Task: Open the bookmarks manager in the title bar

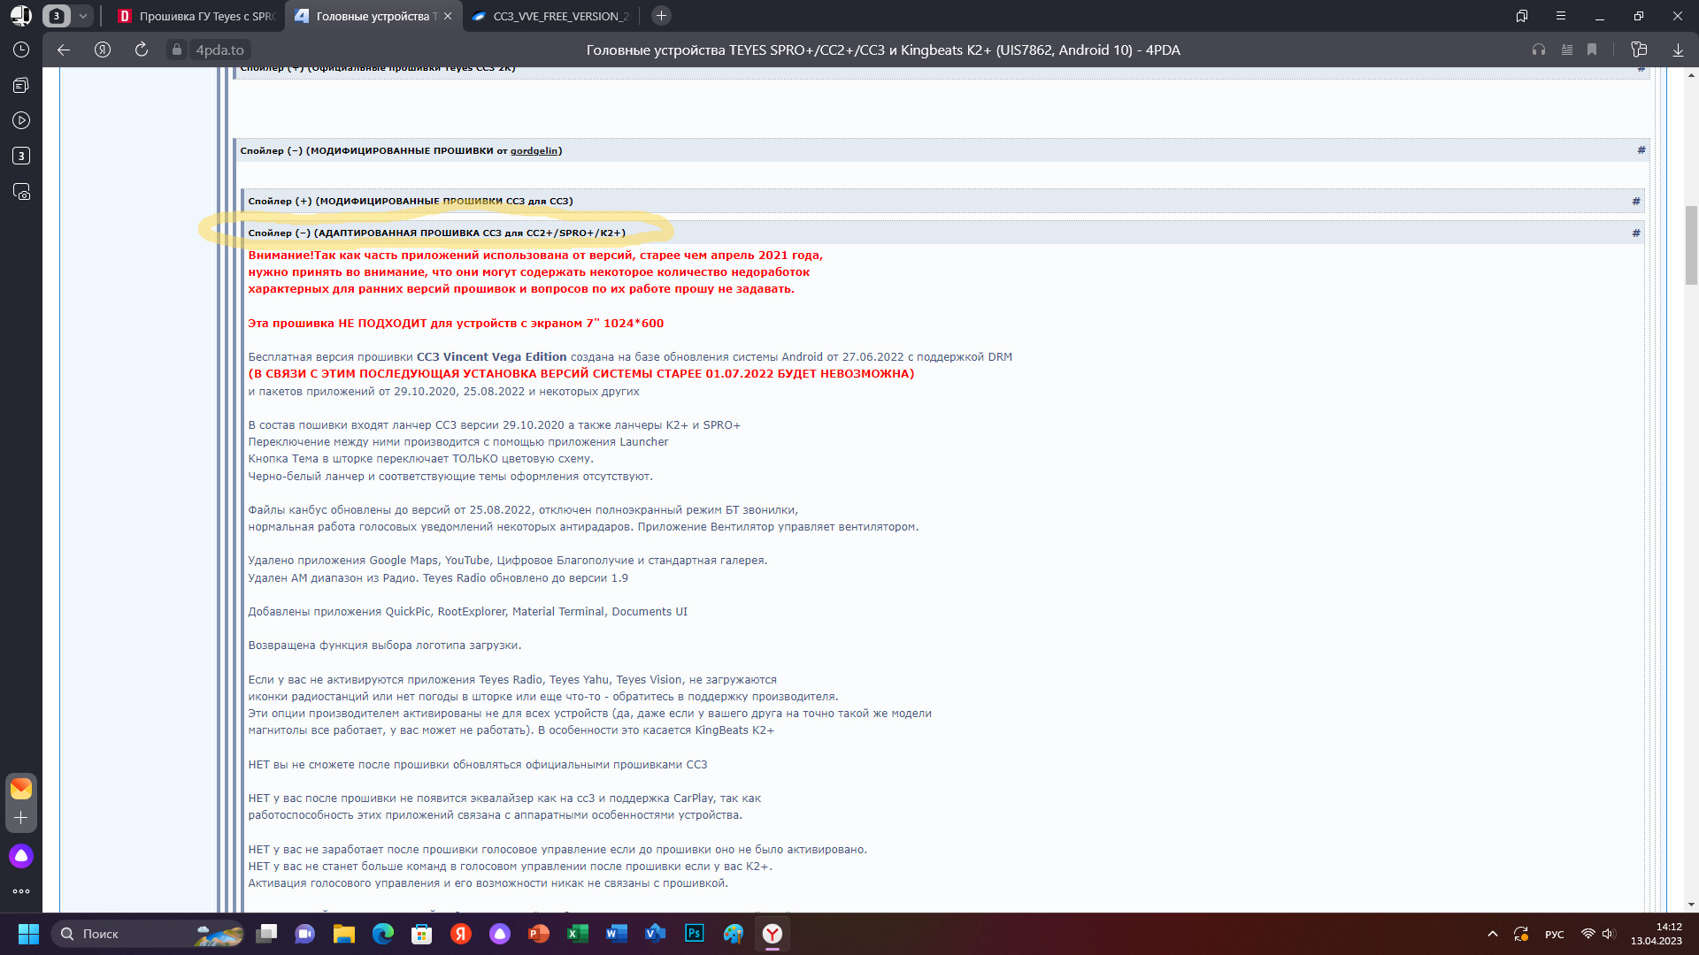Action: 1522,16
